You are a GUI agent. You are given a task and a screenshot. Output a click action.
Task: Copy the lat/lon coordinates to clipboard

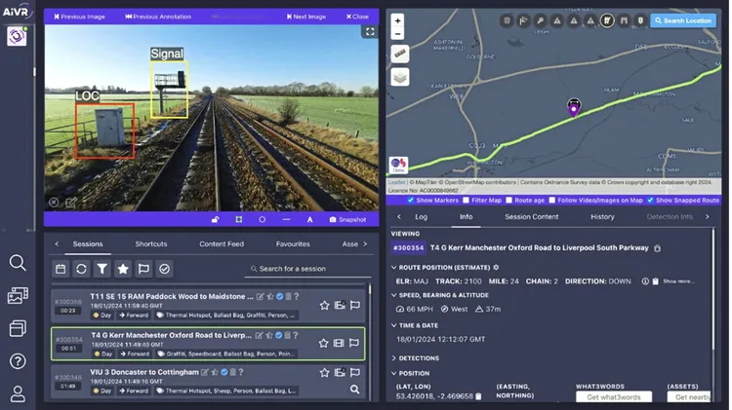pos(478,396)
